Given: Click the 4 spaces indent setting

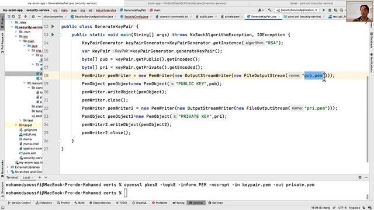Looking at the screenshot, I should [355, 208].
